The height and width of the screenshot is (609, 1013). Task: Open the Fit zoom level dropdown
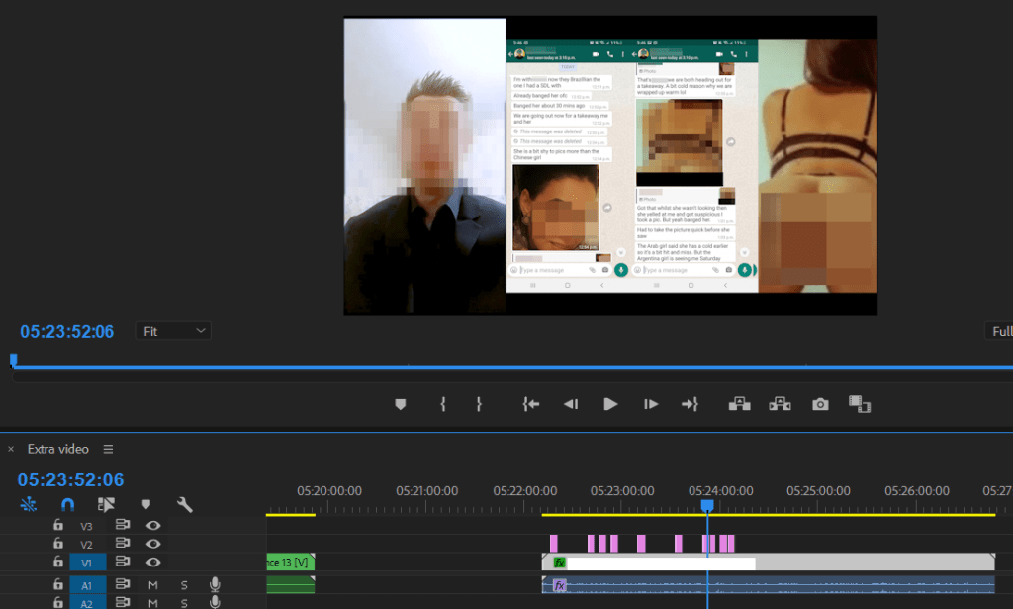tap(174, 331)
